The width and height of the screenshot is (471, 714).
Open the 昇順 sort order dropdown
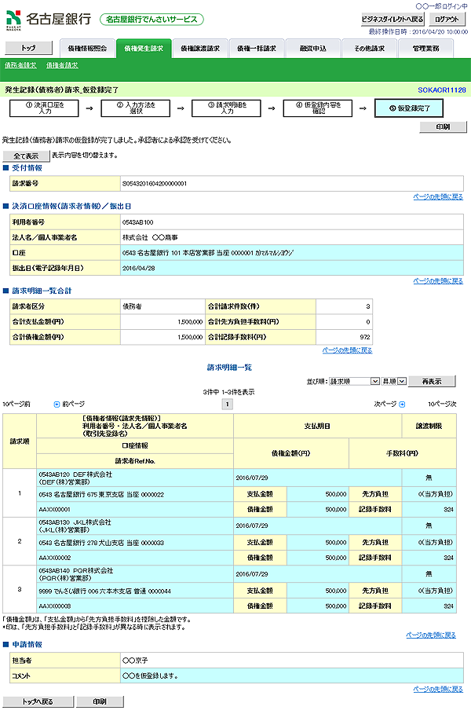(393, 381)
